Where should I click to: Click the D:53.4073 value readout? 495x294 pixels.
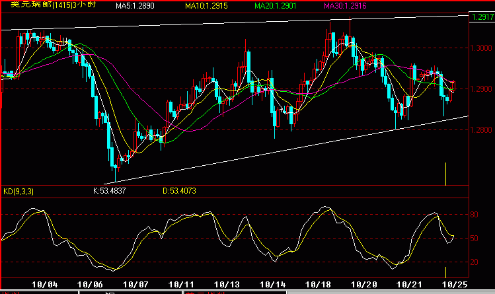point(179,191)
